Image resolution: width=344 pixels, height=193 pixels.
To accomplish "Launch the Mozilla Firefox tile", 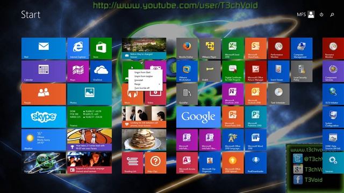I will coord(187,48).
